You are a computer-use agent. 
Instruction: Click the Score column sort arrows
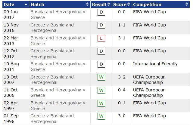click(x=129, y=4)
